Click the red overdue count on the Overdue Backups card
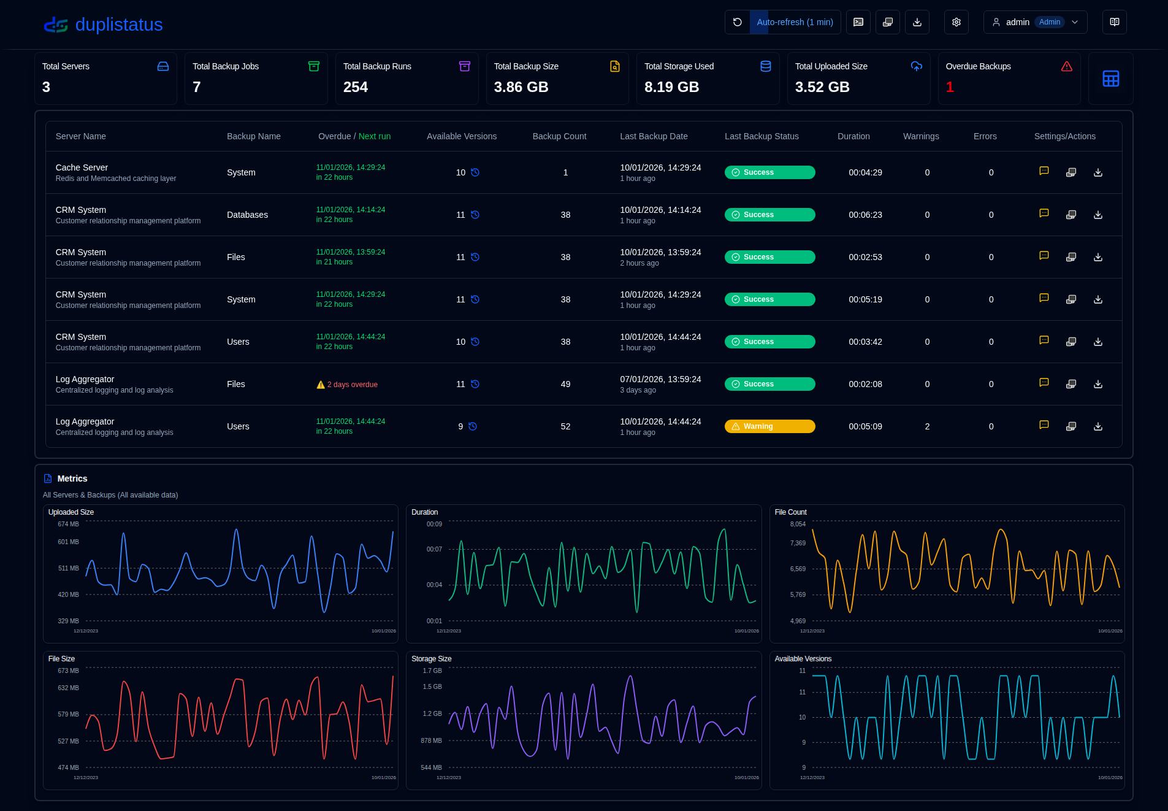Viewport: 1168px width, 811px height. [x=950, y=86]
